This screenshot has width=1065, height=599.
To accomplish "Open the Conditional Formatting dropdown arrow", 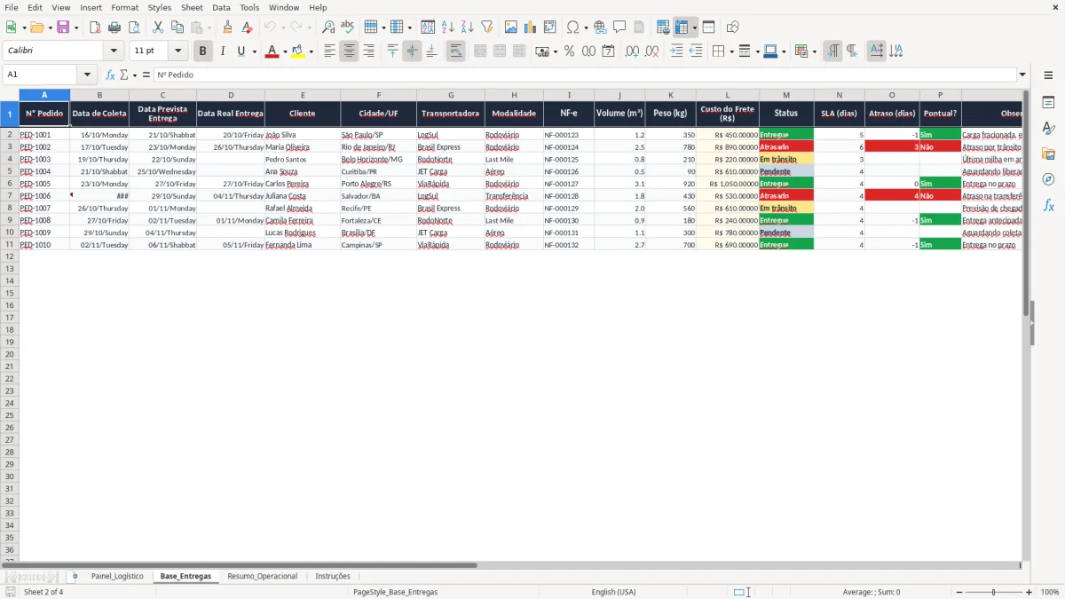I will tap(814, 51).
